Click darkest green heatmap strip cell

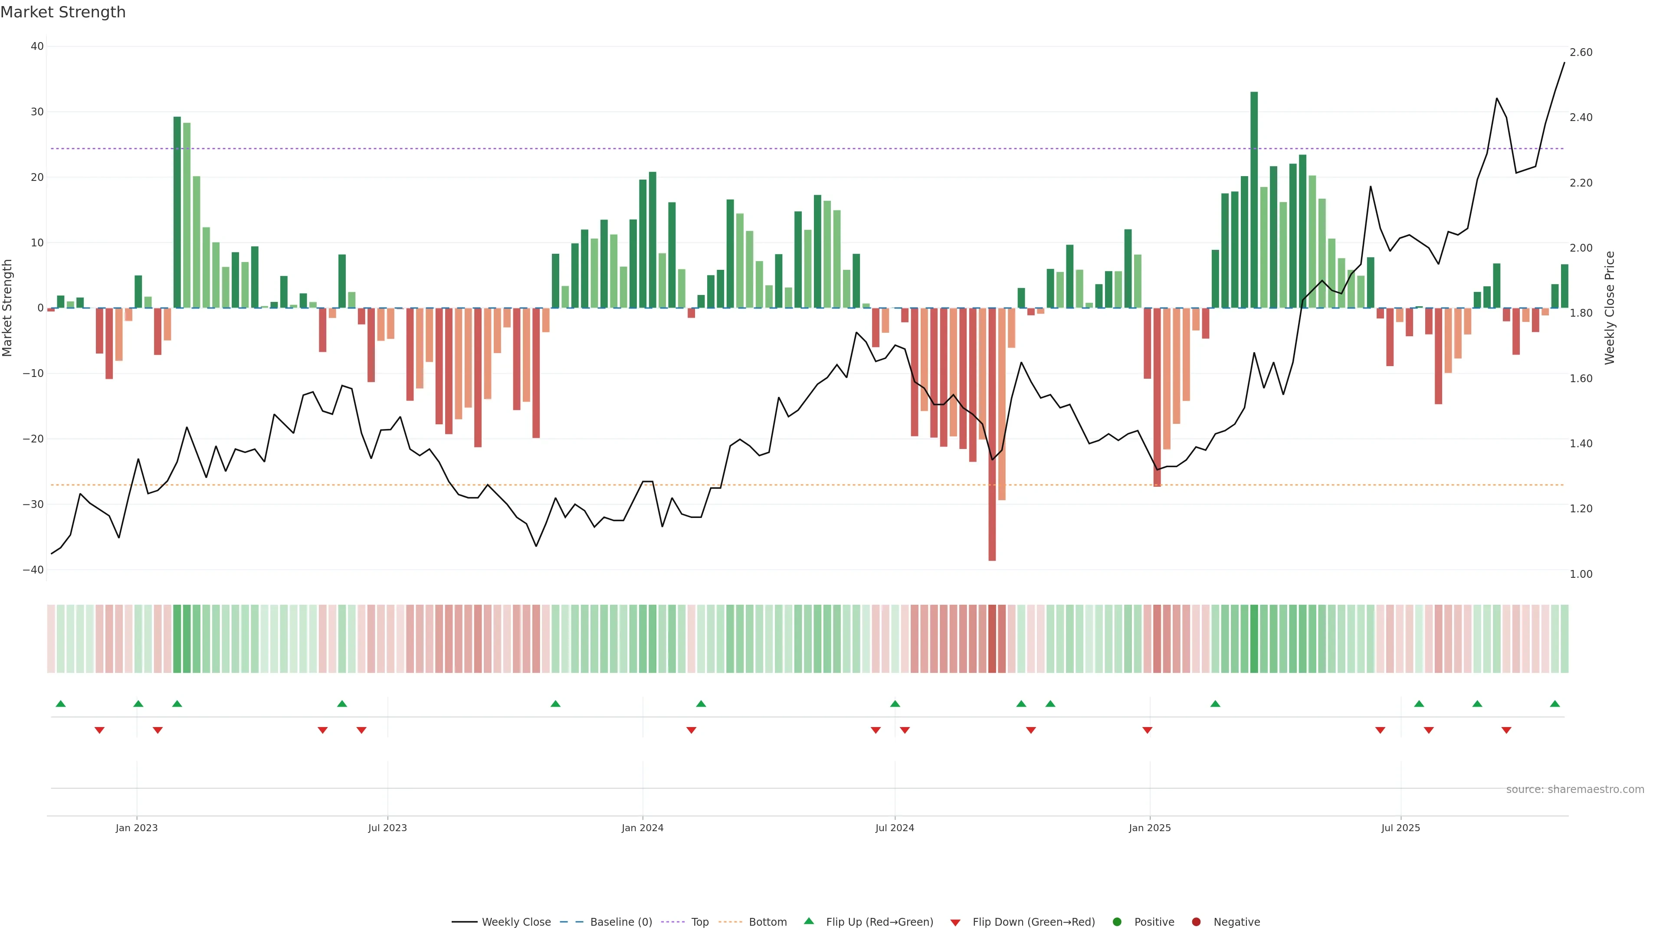coord(1254,639)
